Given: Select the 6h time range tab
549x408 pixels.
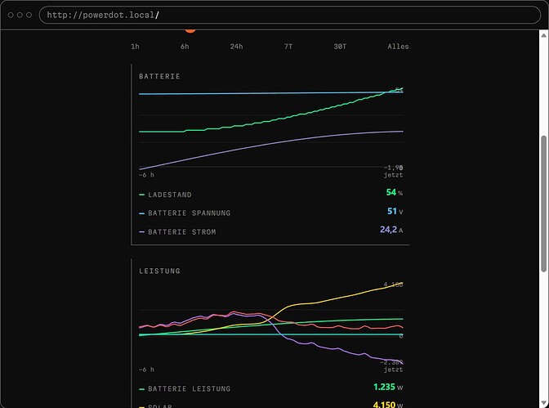Looking at the screenshot, I should [x=185, y=47].
